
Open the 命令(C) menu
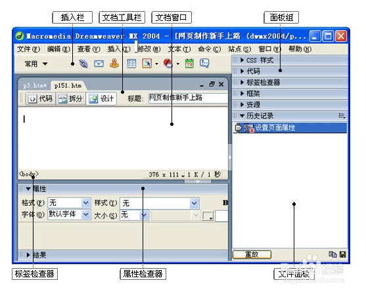pos(210,49)
